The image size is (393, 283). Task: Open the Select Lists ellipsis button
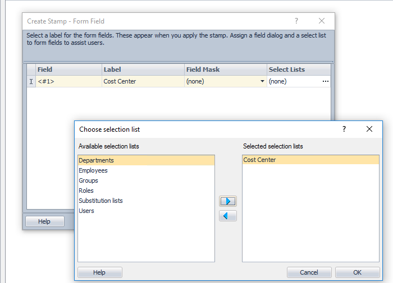click(325, 81)
